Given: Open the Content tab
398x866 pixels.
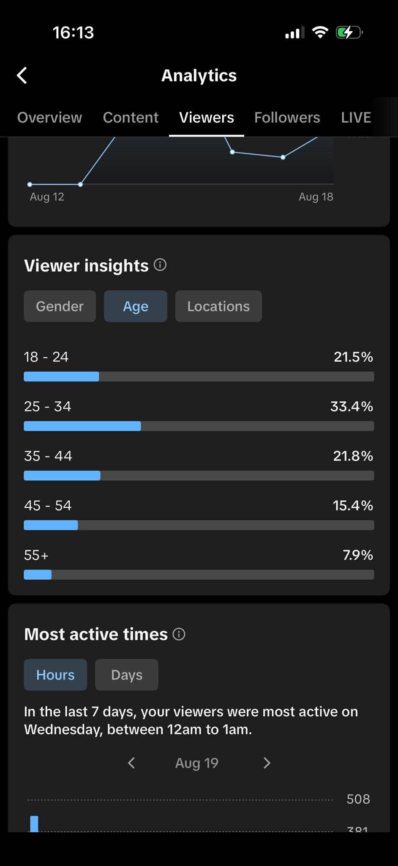Looking at the screenshot, I should [x=131, y=117].
